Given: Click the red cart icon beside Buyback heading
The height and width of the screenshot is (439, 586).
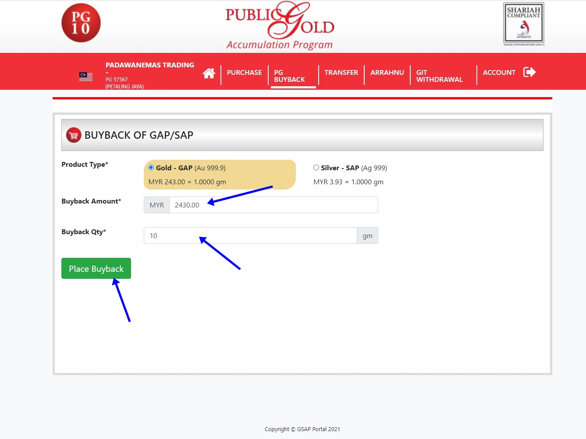Looking at the screenshot, I should pyautogui.click(x=74, y=135).
